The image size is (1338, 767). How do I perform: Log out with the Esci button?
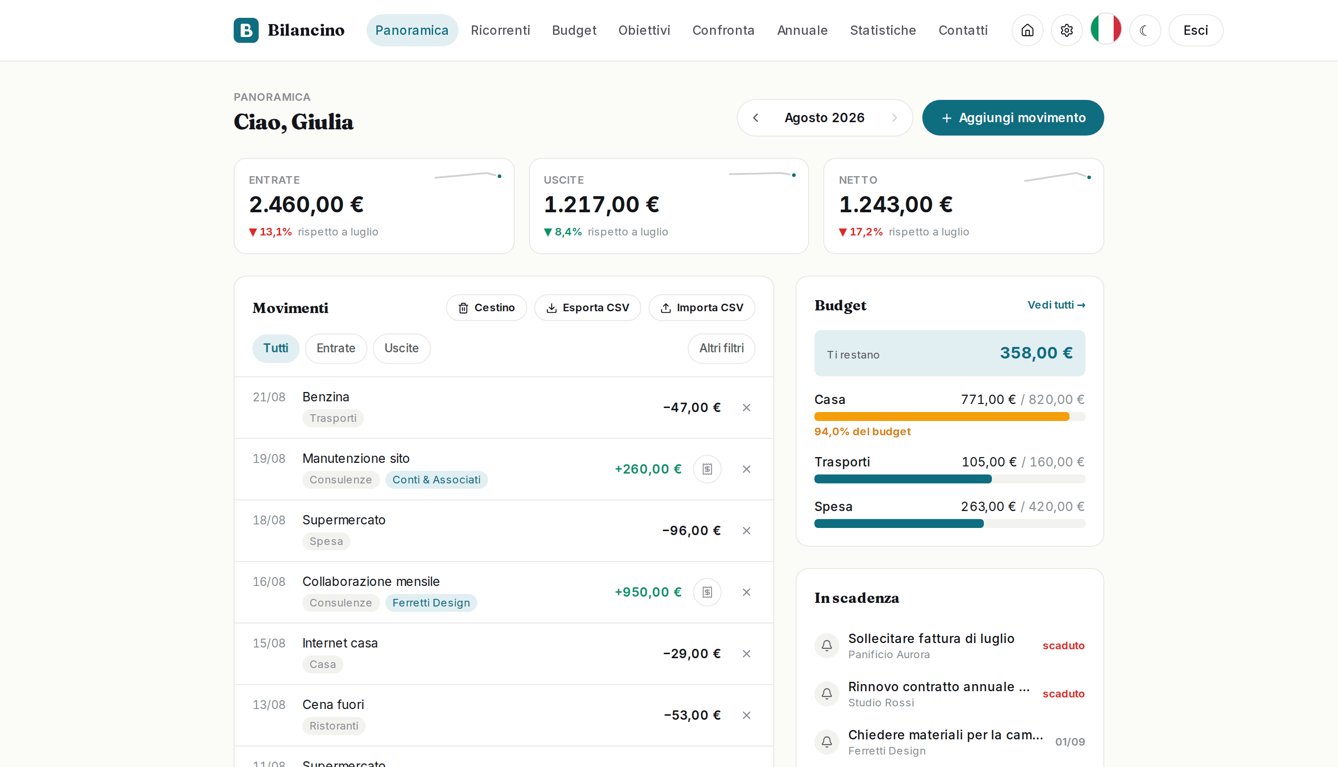click(x=1196, y=30)
